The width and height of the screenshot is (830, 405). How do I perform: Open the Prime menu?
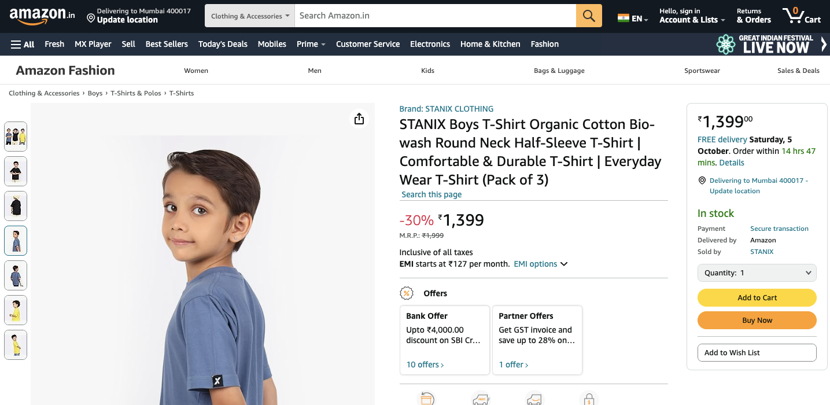pyautogui.click(x=311, y=44)
